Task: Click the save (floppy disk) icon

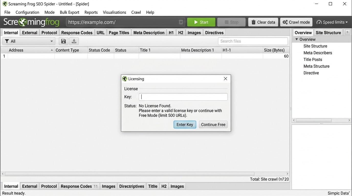Action: point(63,41)
